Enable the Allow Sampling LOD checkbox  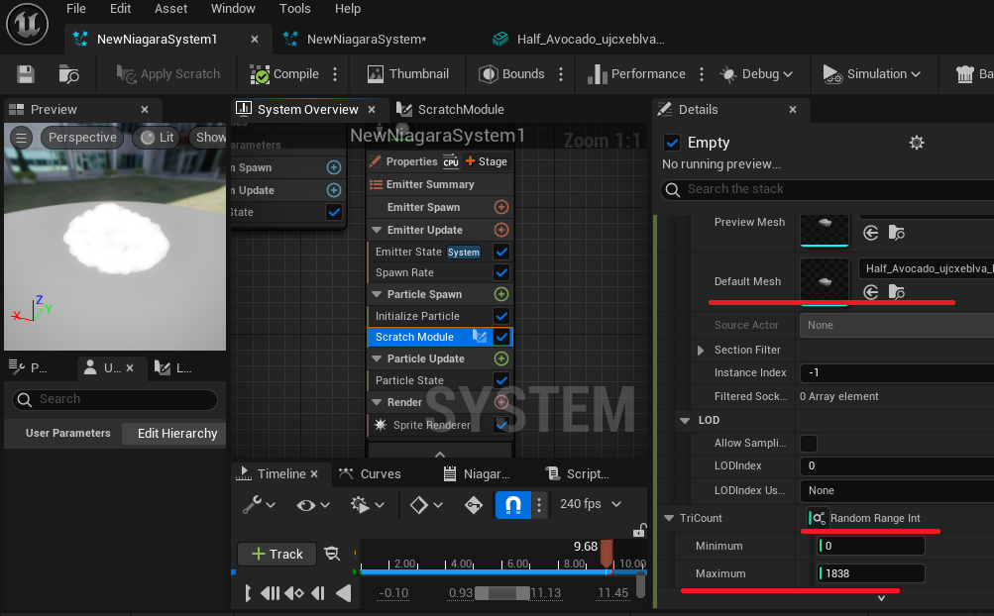click(809, 443)
